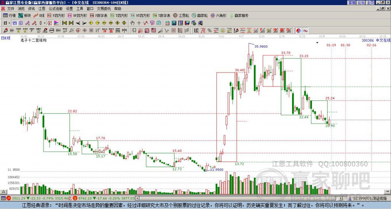Click the 日K线 label
391x209 pixels.
point(5,38)
